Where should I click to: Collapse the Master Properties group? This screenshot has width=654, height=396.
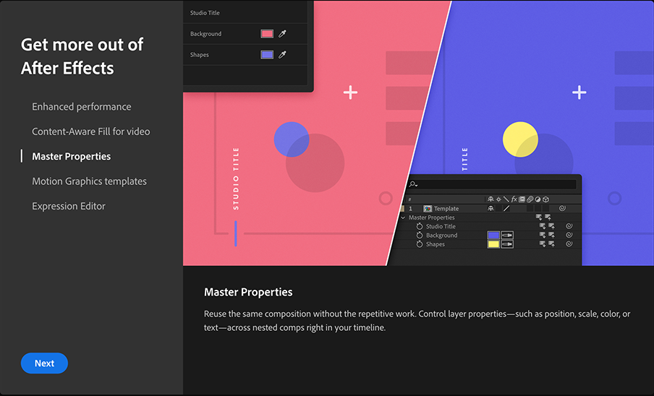403,218
